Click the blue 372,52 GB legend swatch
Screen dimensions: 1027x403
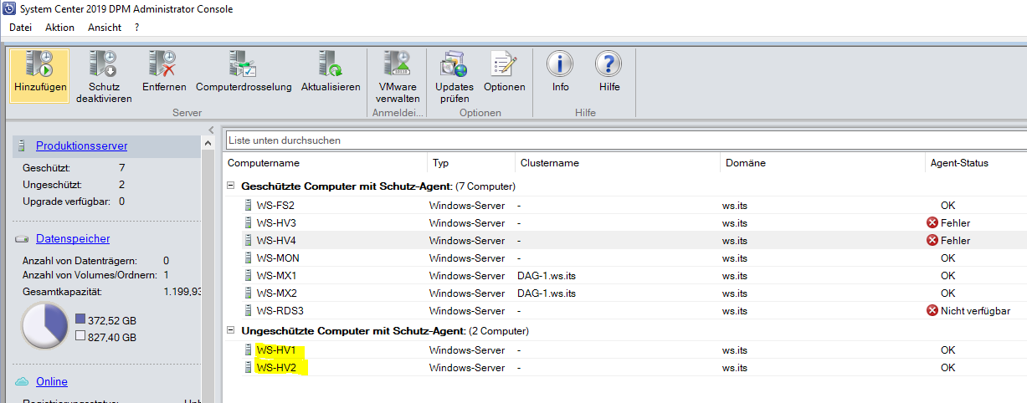click(80, 319)
